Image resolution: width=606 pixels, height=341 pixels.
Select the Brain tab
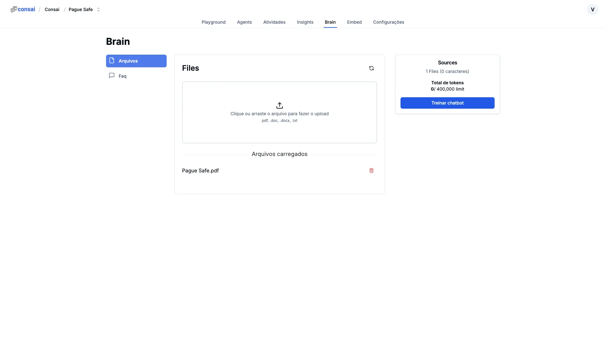tap(330, 22)
